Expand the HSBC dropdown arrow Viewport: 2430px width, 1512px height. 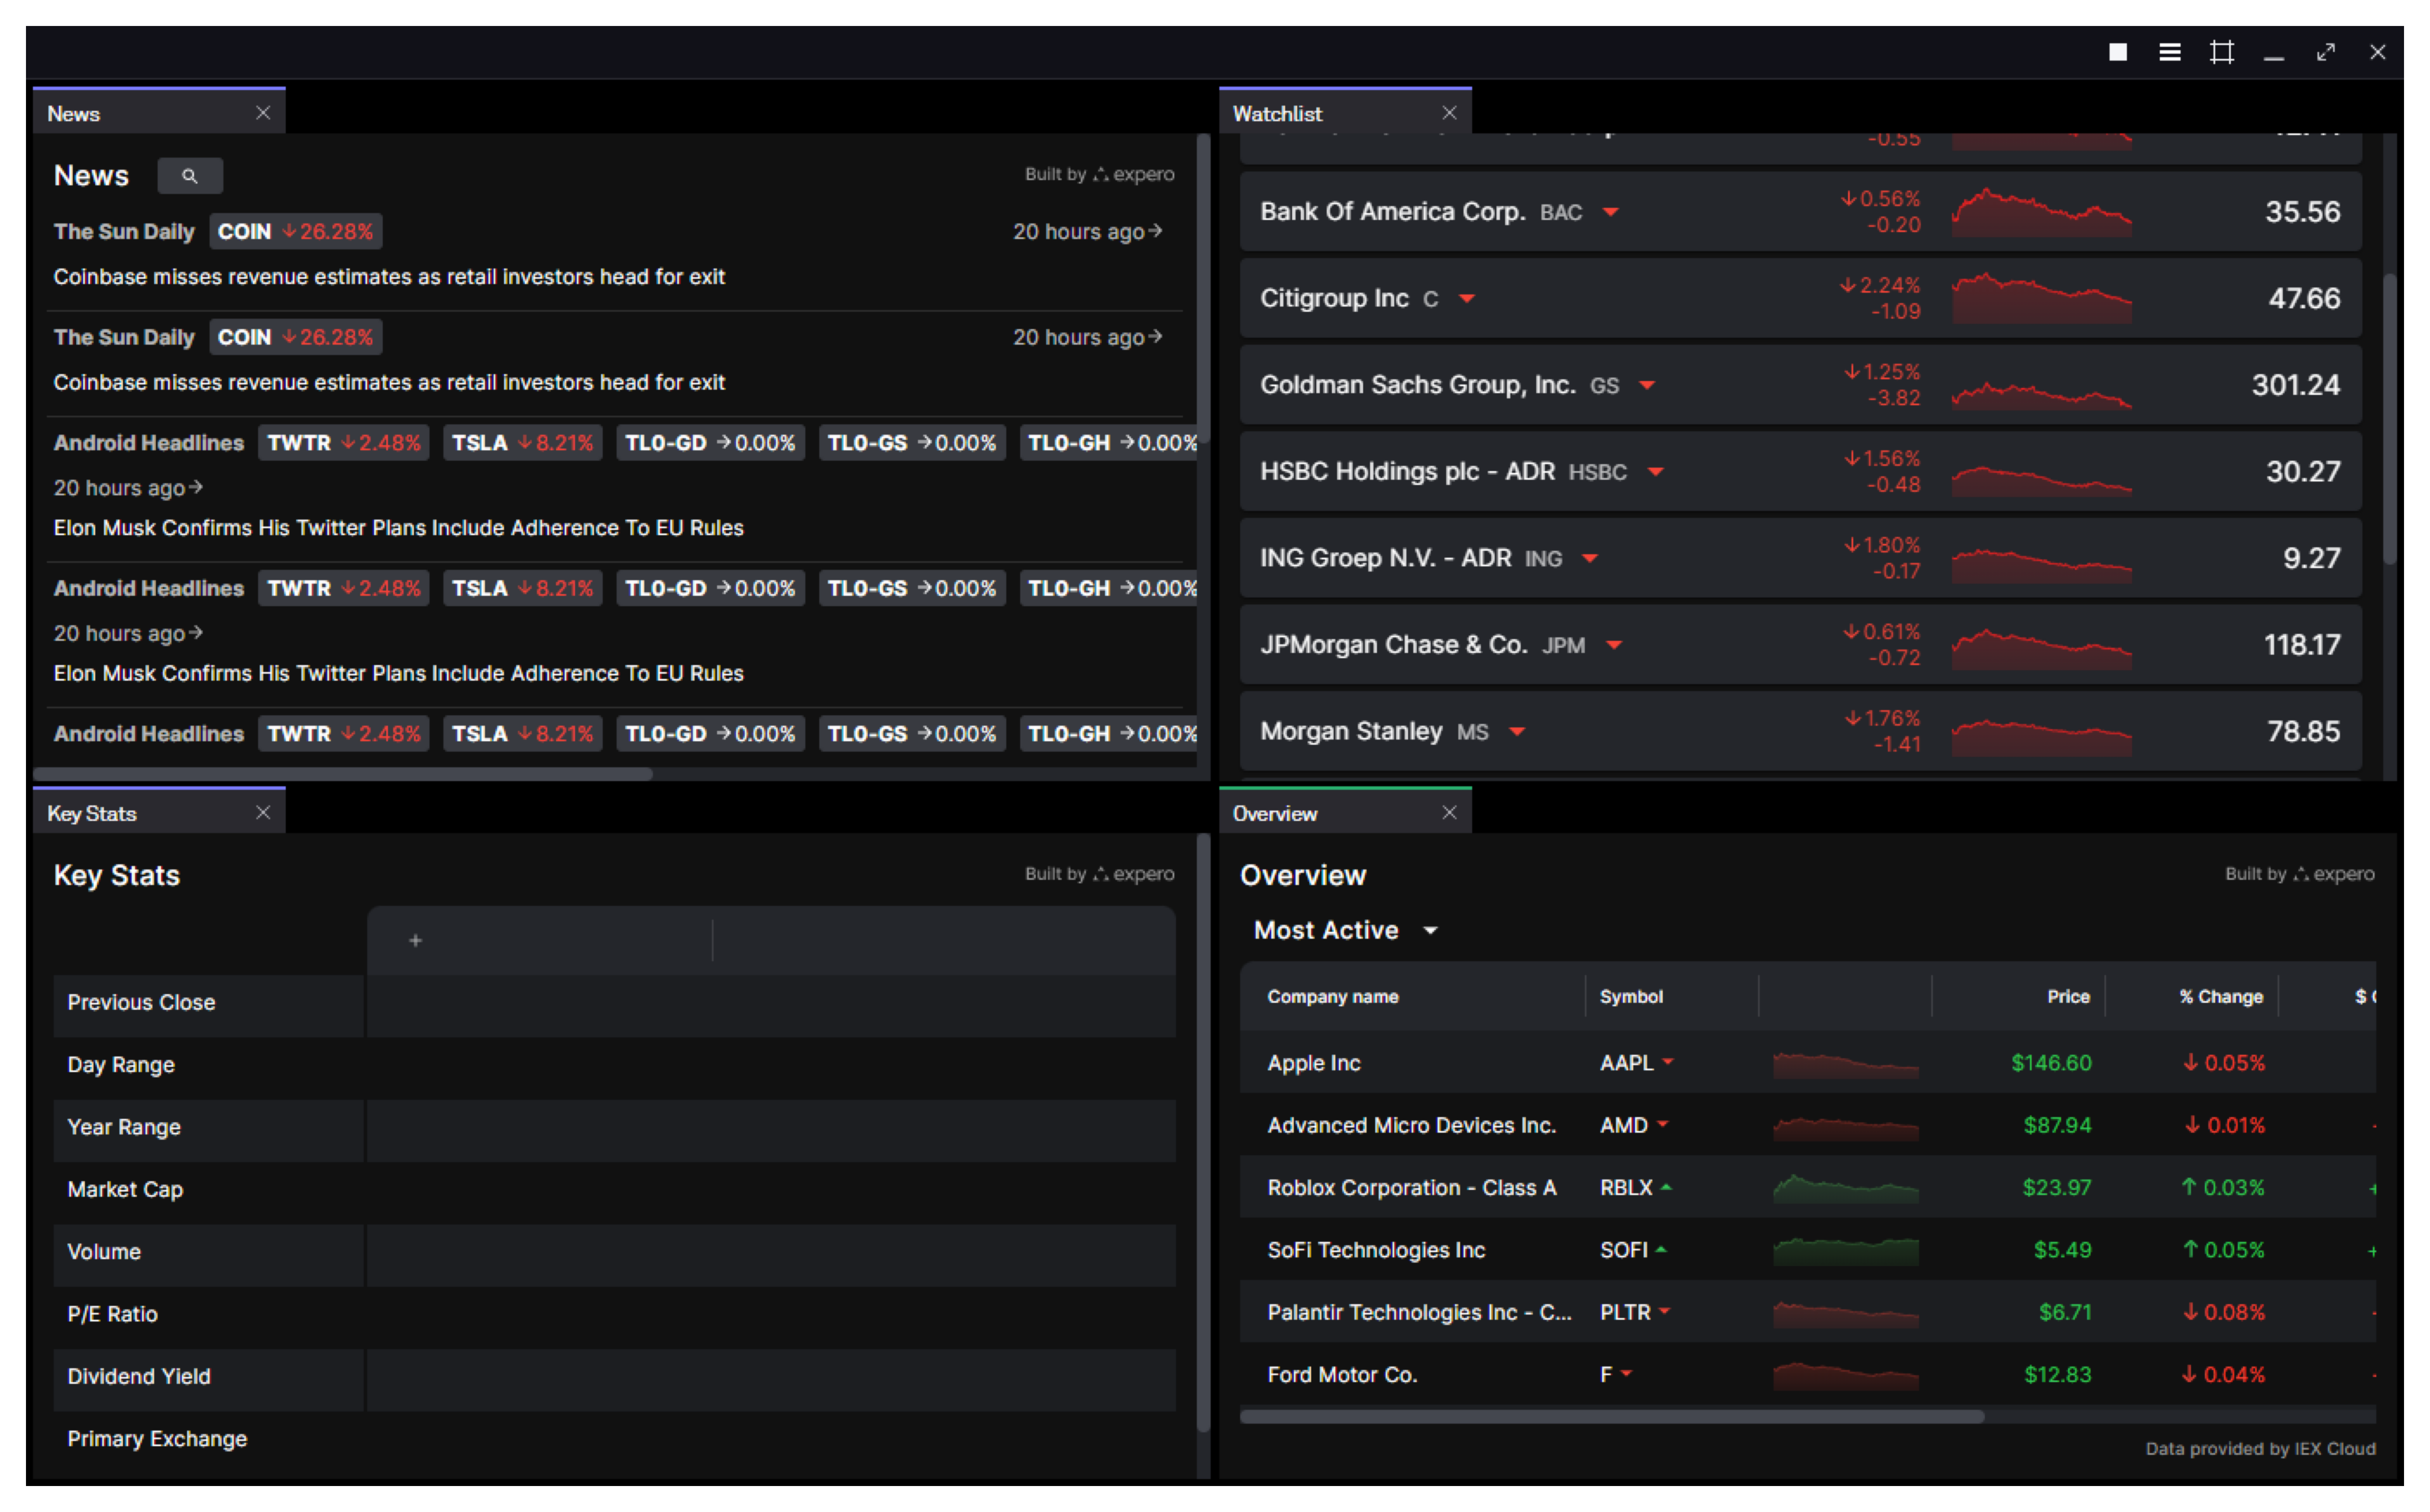(x=1656, y=472)
